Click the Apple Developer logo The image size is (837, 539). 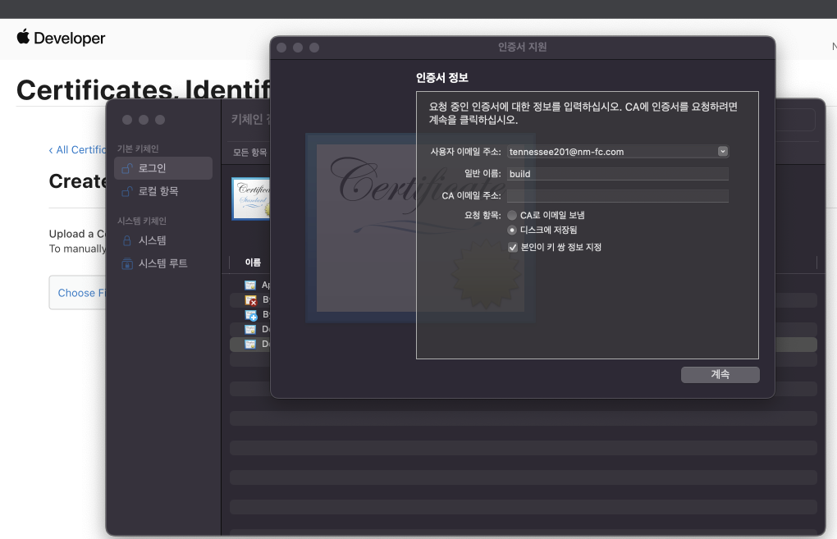[61, 38]
